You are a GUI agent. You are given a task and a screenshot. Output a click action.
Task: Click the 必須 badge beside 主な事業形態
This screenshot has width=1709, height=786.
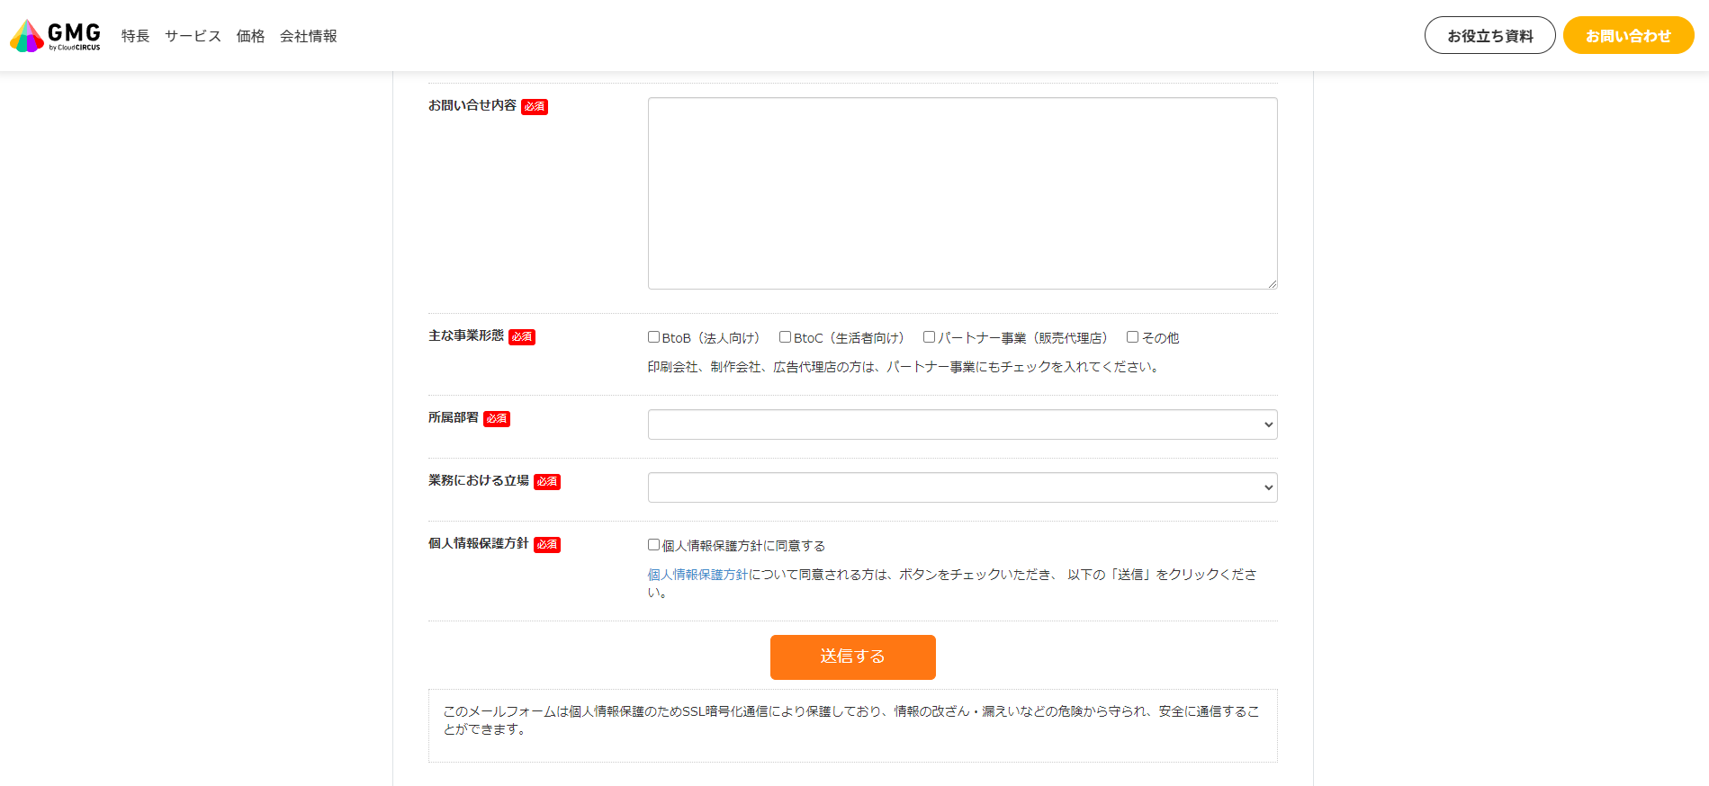522,337
